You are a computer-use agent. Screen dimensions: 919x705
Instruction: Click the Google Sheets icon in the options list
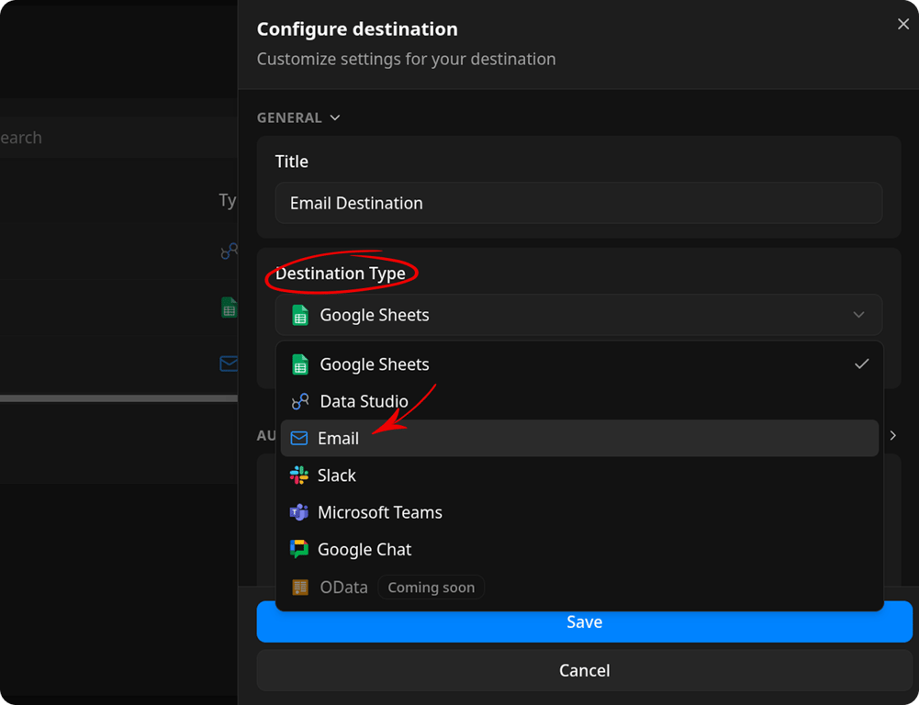tap(300, 364)
